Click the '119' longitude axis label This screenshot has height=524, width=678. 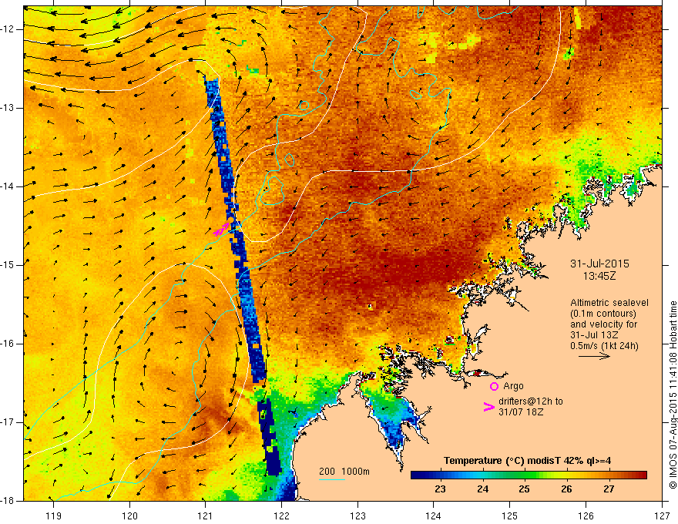54,516
